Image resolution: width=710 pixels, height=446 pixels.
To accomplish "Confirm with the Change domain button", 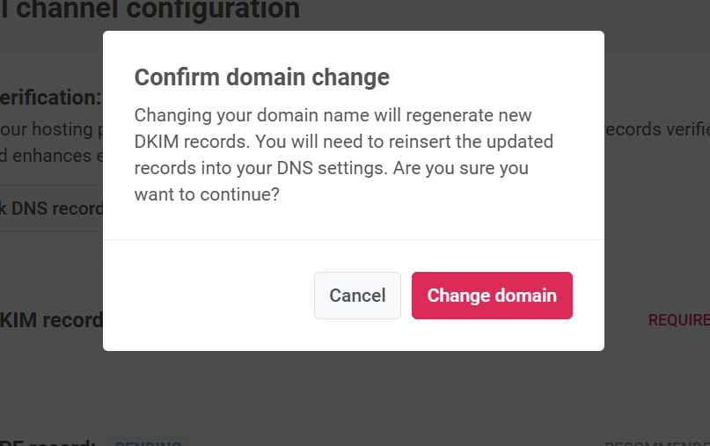I will coord(492,296).
